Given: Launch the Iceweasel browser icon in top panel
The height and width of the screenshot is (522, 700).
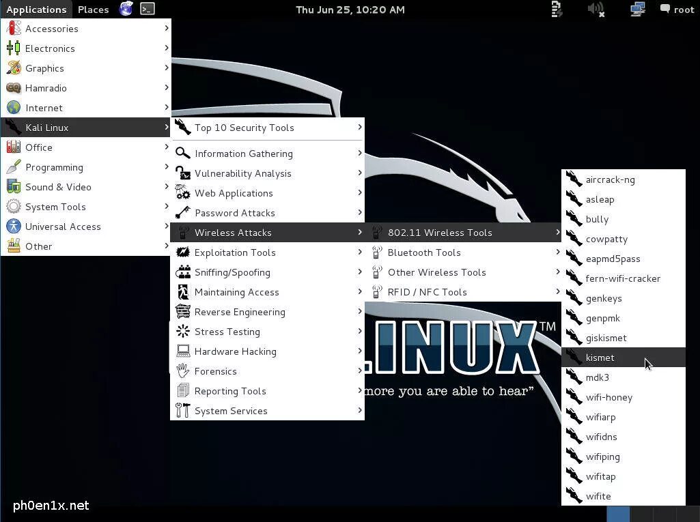Looking at the screenshot, I should 126,9.
